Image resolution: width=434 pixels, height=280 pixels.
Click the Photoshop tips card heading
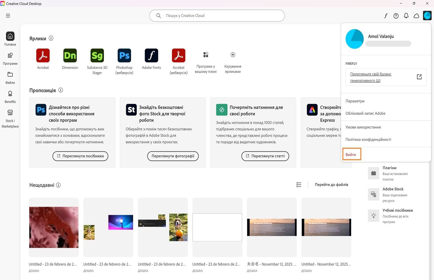(x=72, y=114)
